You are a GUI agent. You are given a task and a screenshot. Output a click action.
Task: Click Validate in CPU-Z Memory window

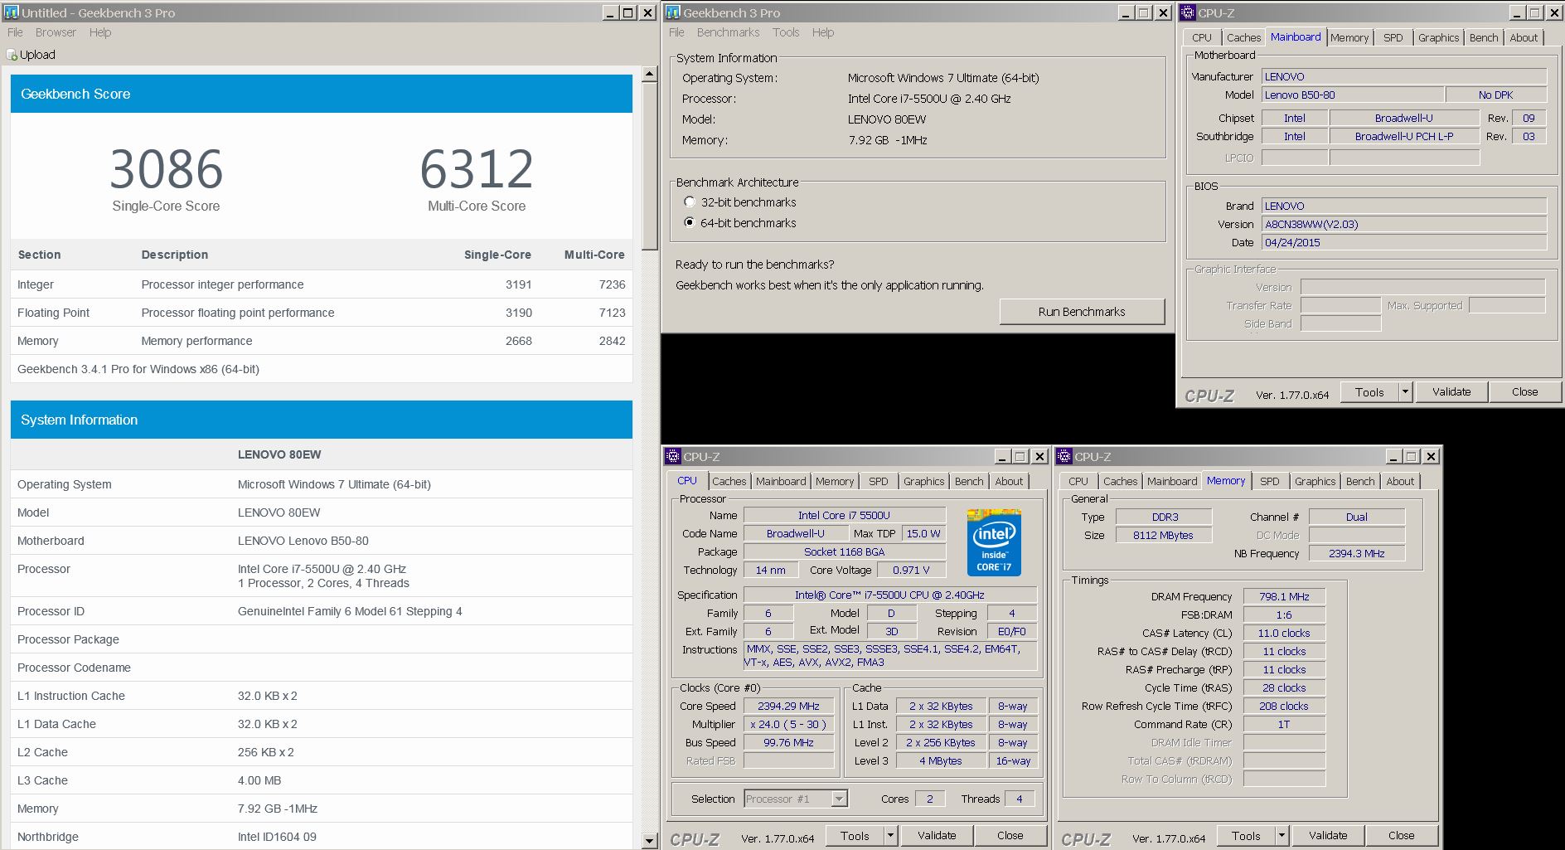tap(1328, 836)
